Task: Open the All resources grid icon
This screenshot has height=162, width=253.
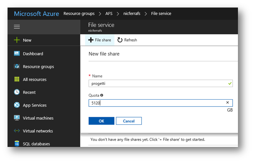Action: [x=17, y=79]
